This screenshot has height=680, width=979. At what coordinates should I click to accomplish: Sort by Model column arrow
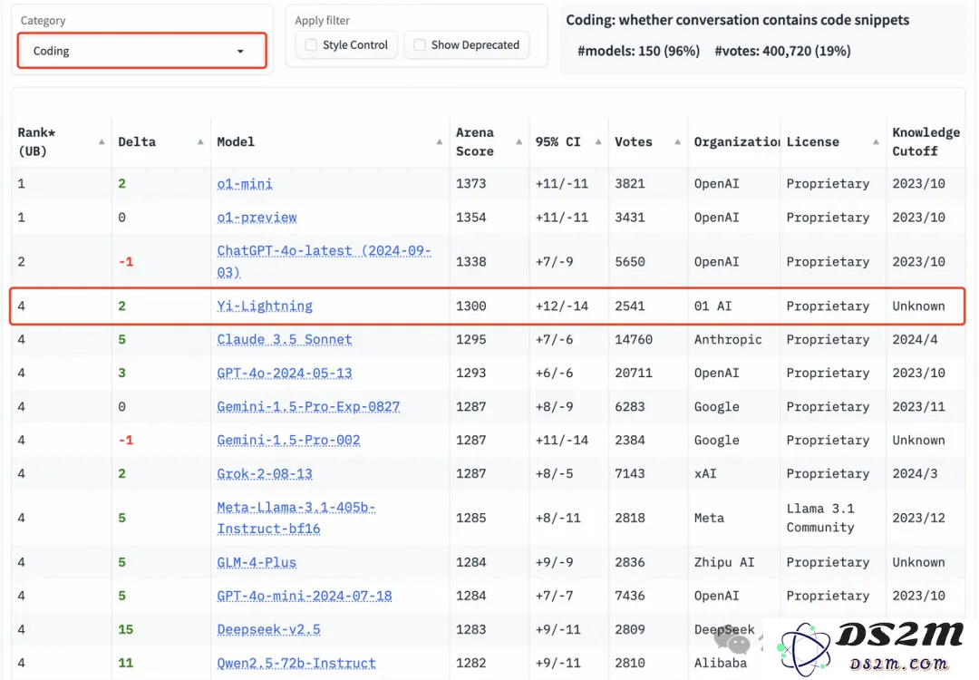tap(440, 142)
